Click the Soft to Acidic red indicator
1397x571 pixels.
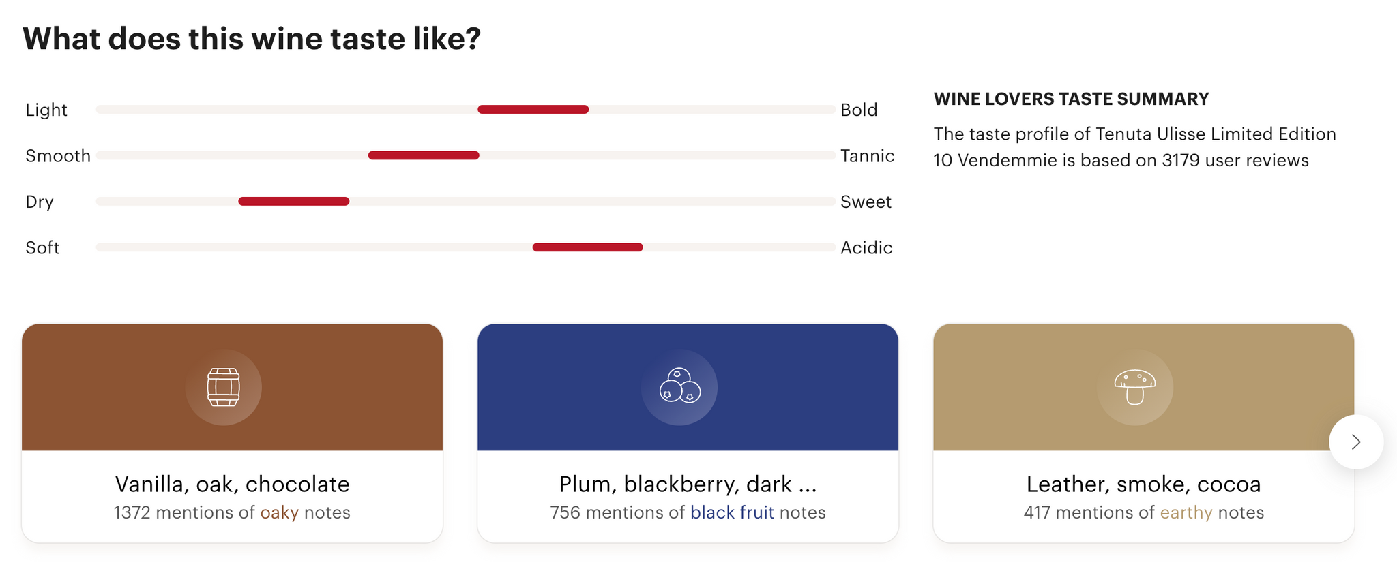click(588, 247)
